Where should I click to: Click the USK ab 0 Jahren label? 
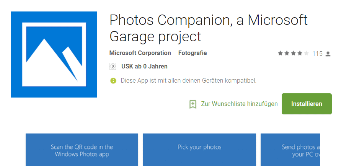pyautogui.click(x=144, y=67)
